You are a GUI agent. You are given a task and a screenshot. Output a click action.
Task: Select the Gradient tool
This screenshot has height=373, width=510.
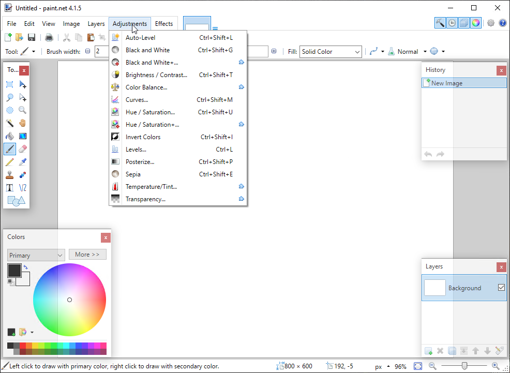coord(23,136)
